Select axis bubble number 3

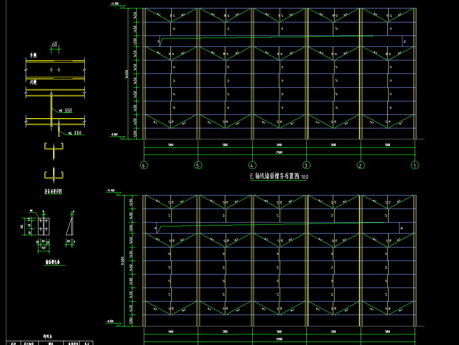click(x=307, y=166)
